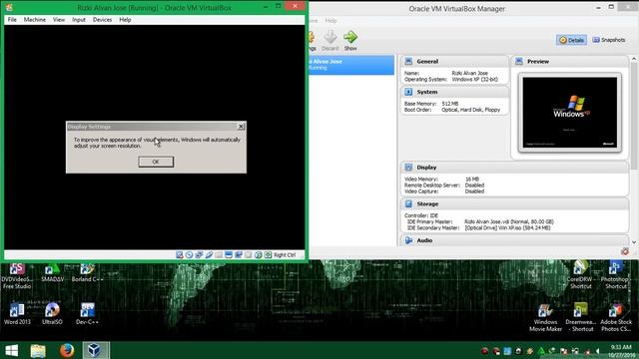Image resolution: width=639 pixels, height=359 pixels.
Task: Open the DVDVideoSoft Free Studio desktop icon
Action: pyautogui.click(x=17, y=275)
